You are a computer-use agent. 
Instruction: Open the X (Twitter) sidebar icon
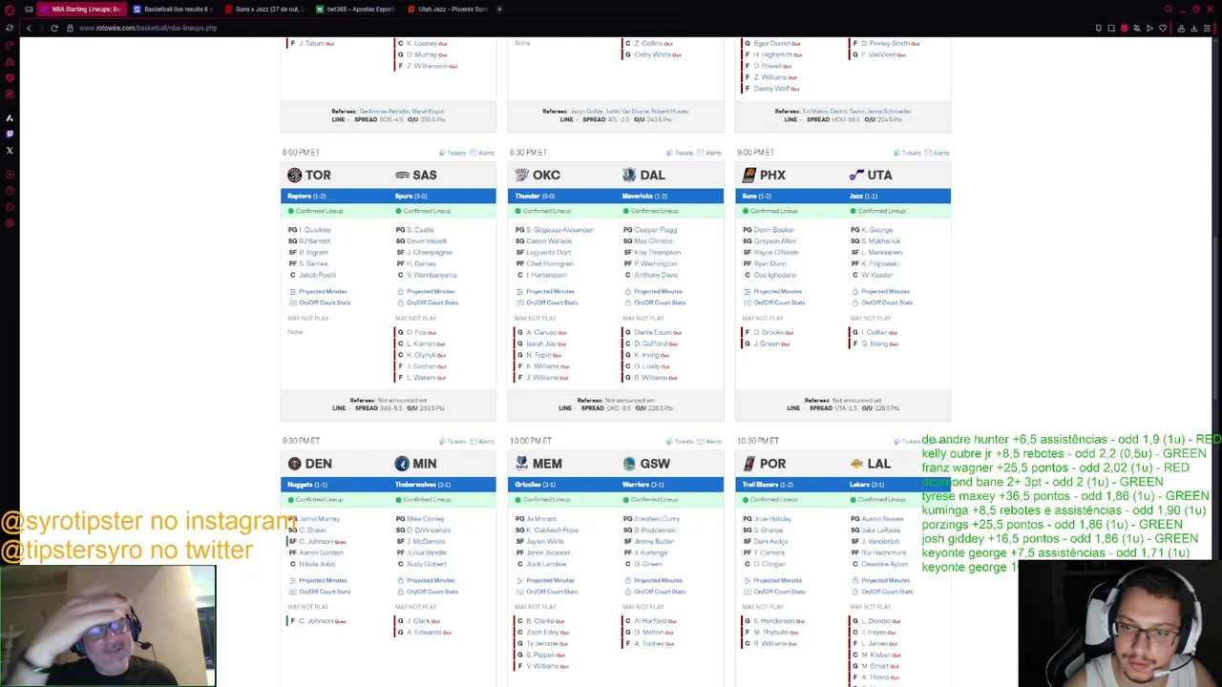coord(10,151)
